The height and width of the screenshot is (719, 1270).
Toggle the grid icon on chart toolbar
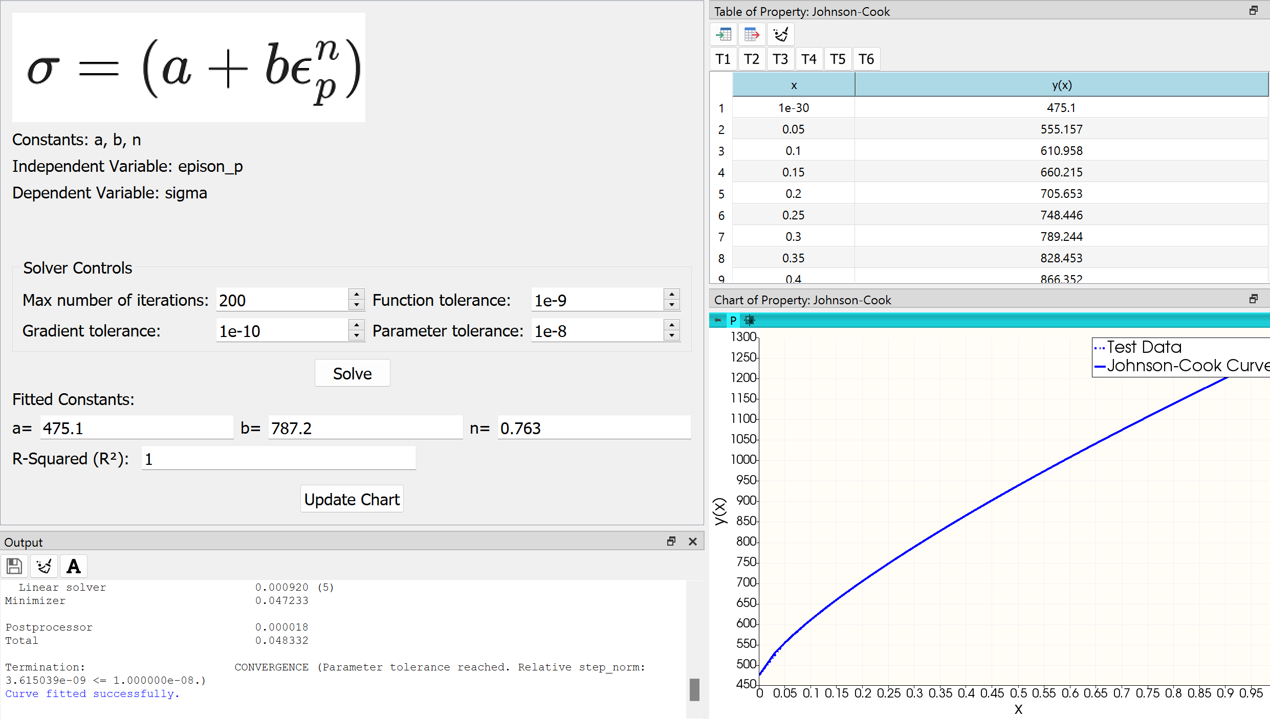pyautogui.click(x=749, y=320)
